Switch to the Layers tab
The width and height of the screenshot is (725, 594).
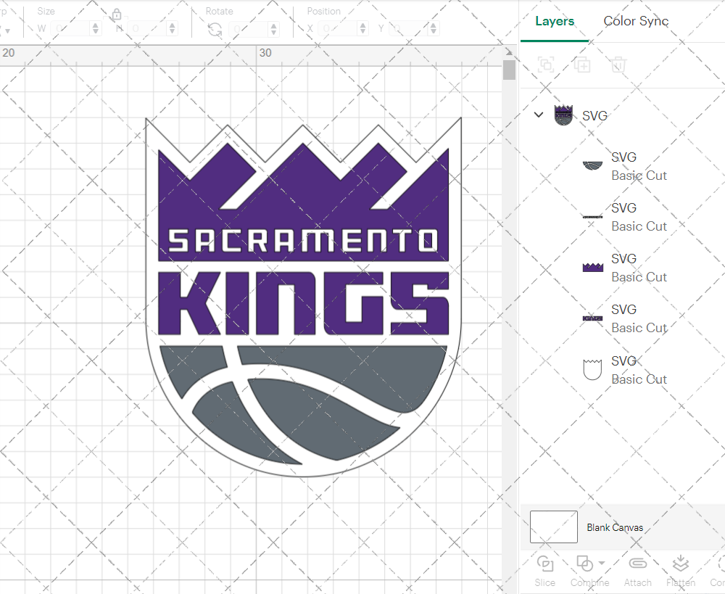[x=555, y=21]
